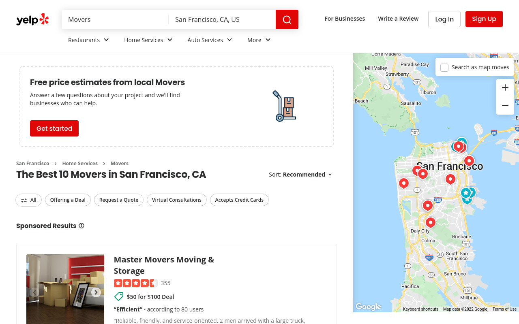The width and height of the screenshot is (519, 324).
Task: Toggle the Accepts Credit Cards filter
Action: (x=239, y=200)
